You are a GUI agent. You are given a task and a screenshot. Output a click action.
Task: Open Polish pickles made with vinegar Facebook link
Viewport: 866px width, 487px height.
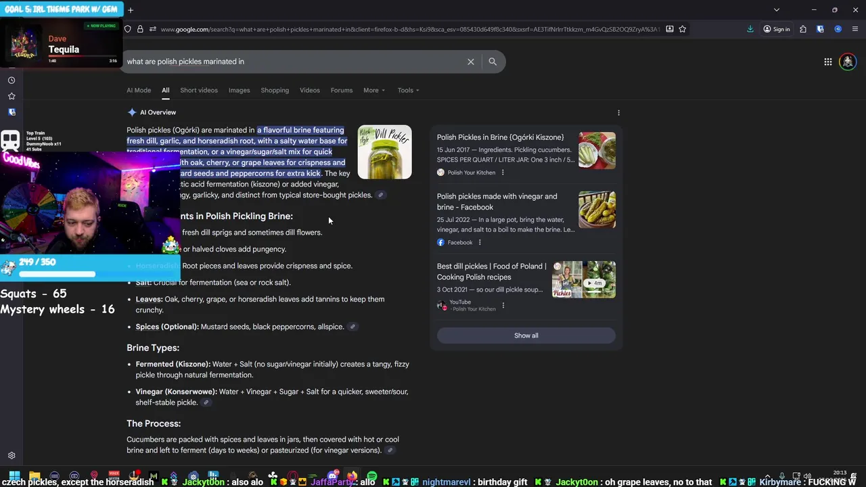pos(497,202)
